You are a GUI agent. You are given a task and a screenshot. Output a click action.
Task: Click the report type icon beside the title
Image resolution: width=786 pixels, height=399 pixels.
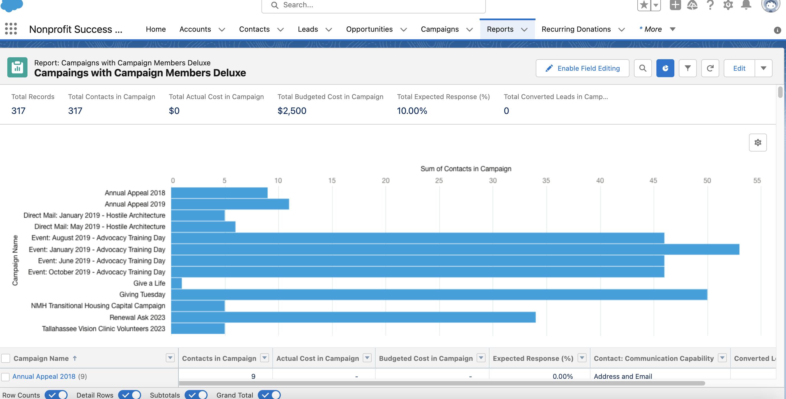tap(17, 67)
